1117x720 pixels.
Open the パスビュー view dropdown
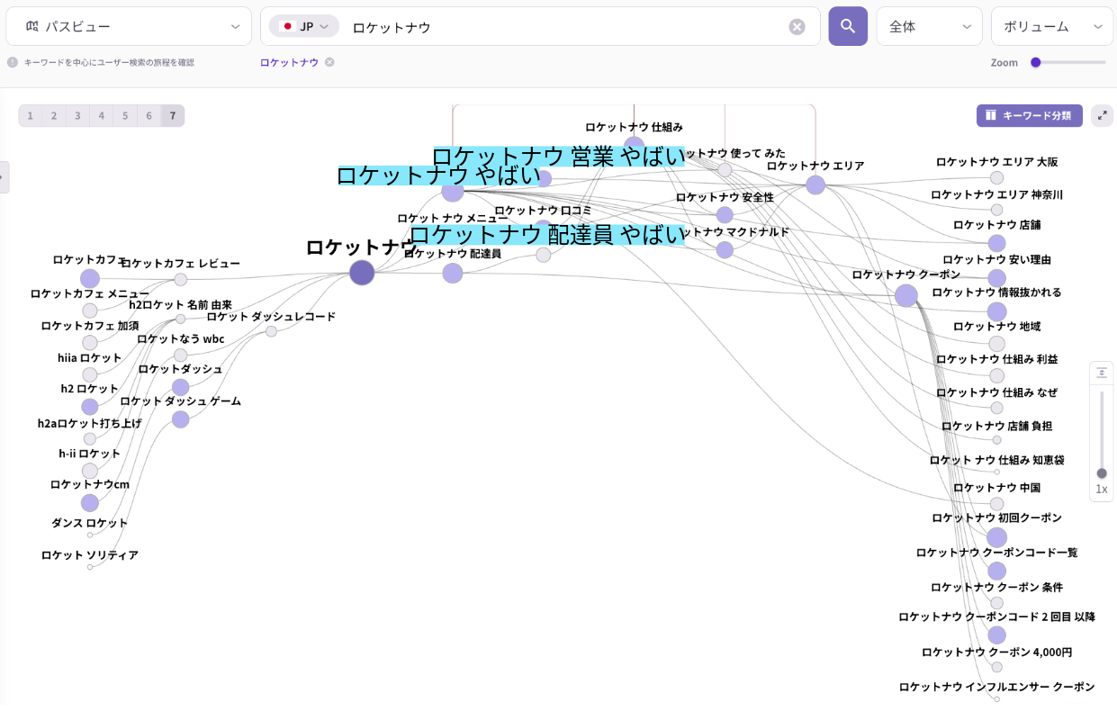(x=129, y=26)
